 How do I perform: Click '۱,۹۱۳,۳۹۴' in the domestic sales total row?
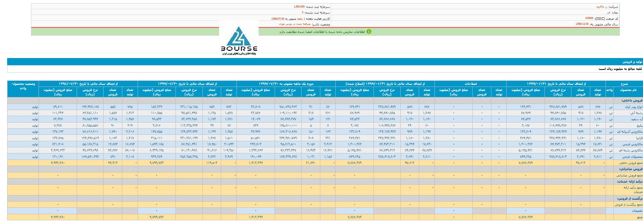tap(256, 163)
